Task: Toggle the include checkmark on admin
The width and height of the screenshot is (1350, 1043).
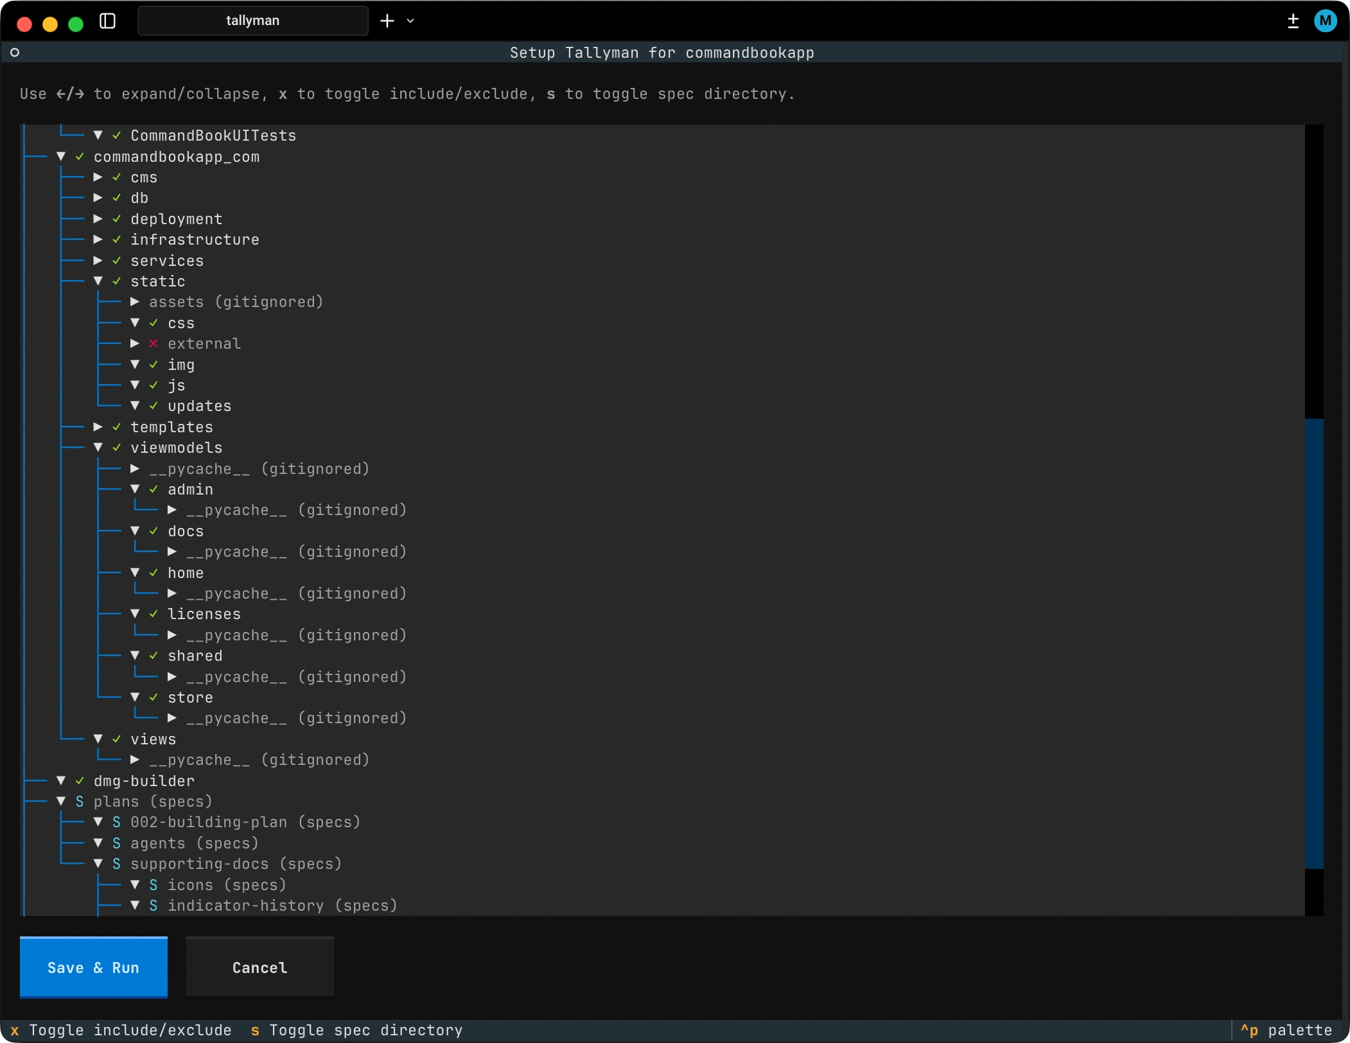Action: (x=153, y=489)
